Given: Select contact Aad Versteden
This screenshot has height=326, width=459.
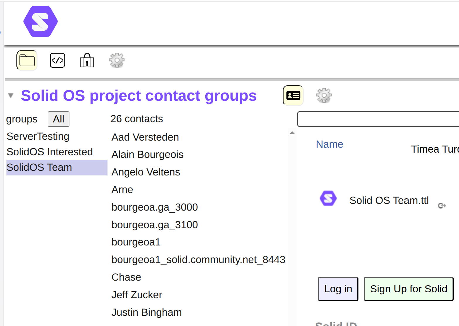Looking at the screenshot, I should coord(145,137).
